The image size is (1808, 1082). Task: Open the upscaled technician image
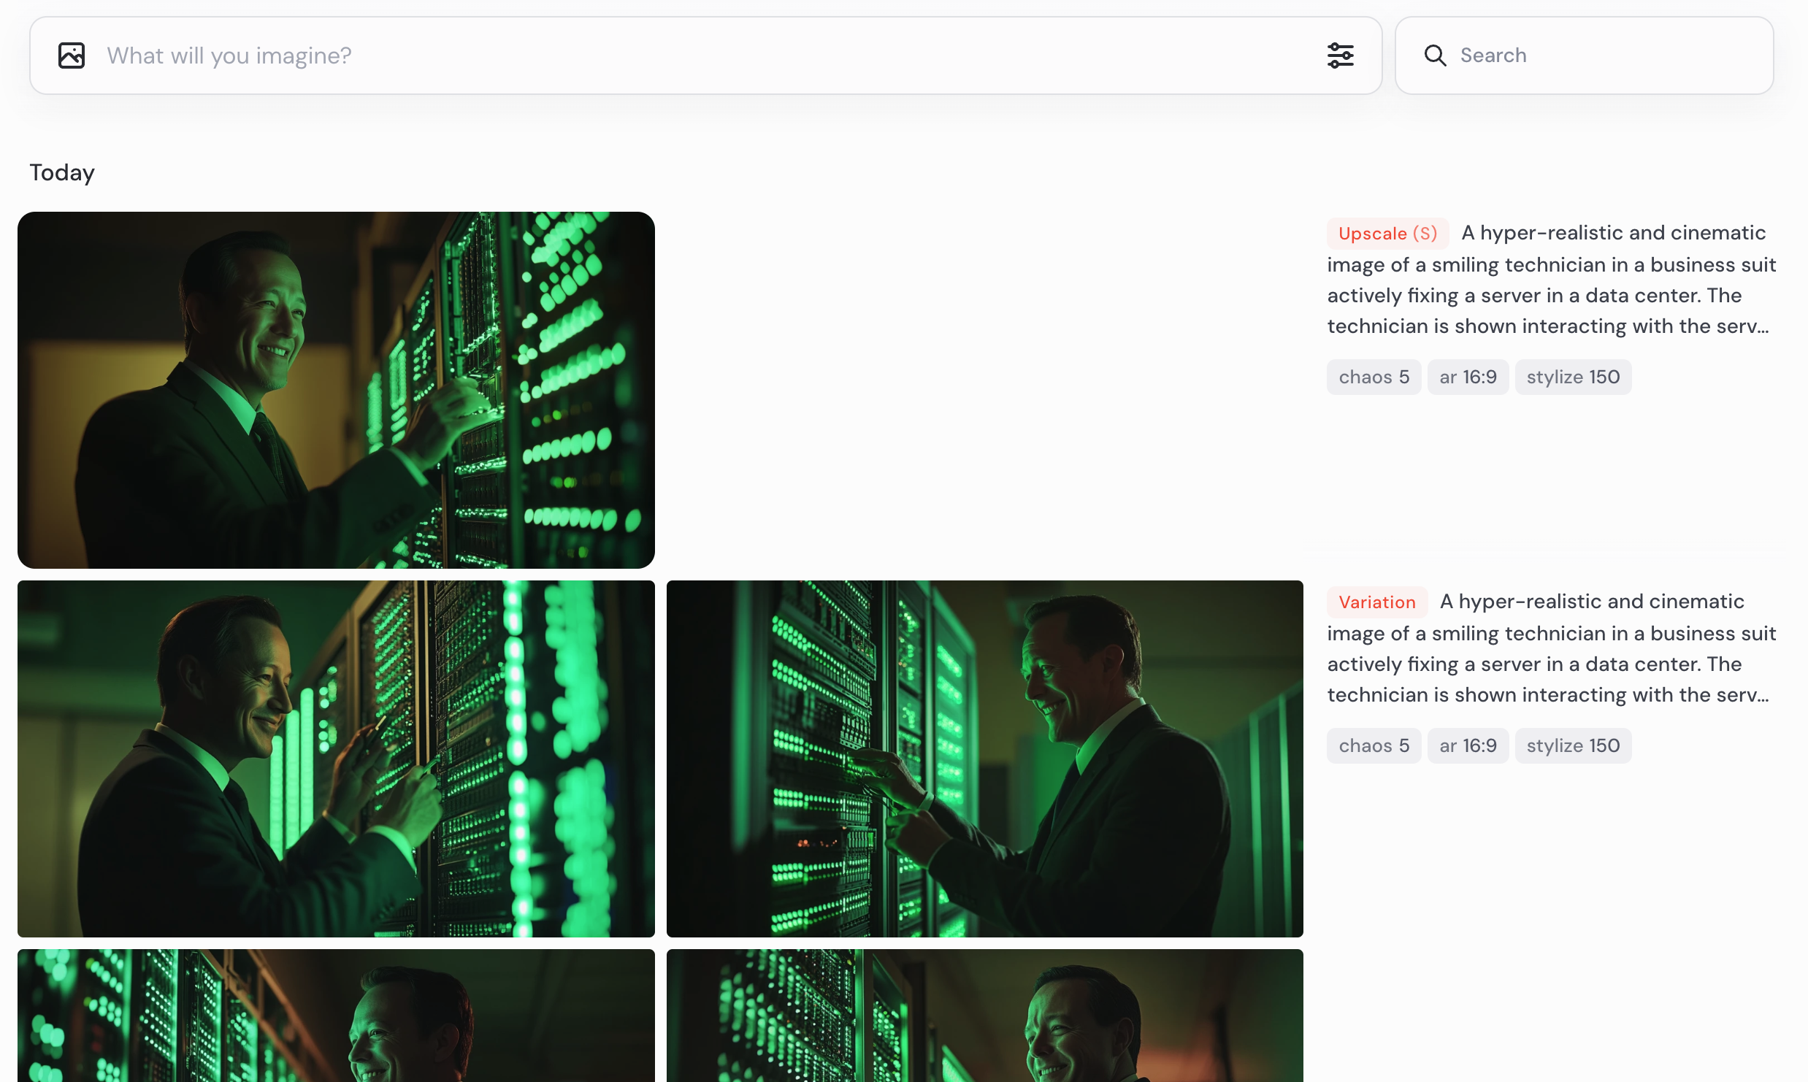pos(336,390)
